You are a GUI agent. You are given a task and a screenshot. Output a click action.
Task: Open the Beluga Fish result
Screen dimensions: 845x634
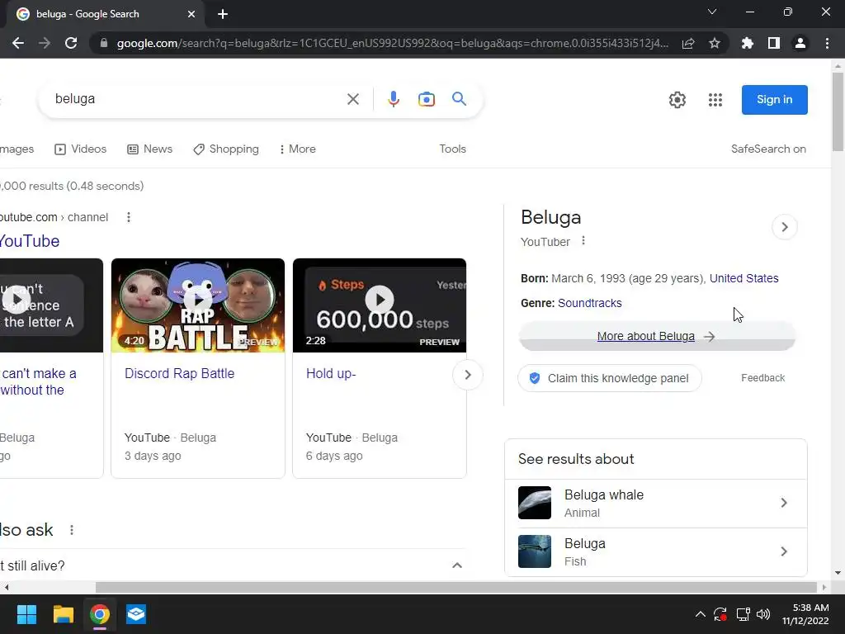[x=656, y=551]
